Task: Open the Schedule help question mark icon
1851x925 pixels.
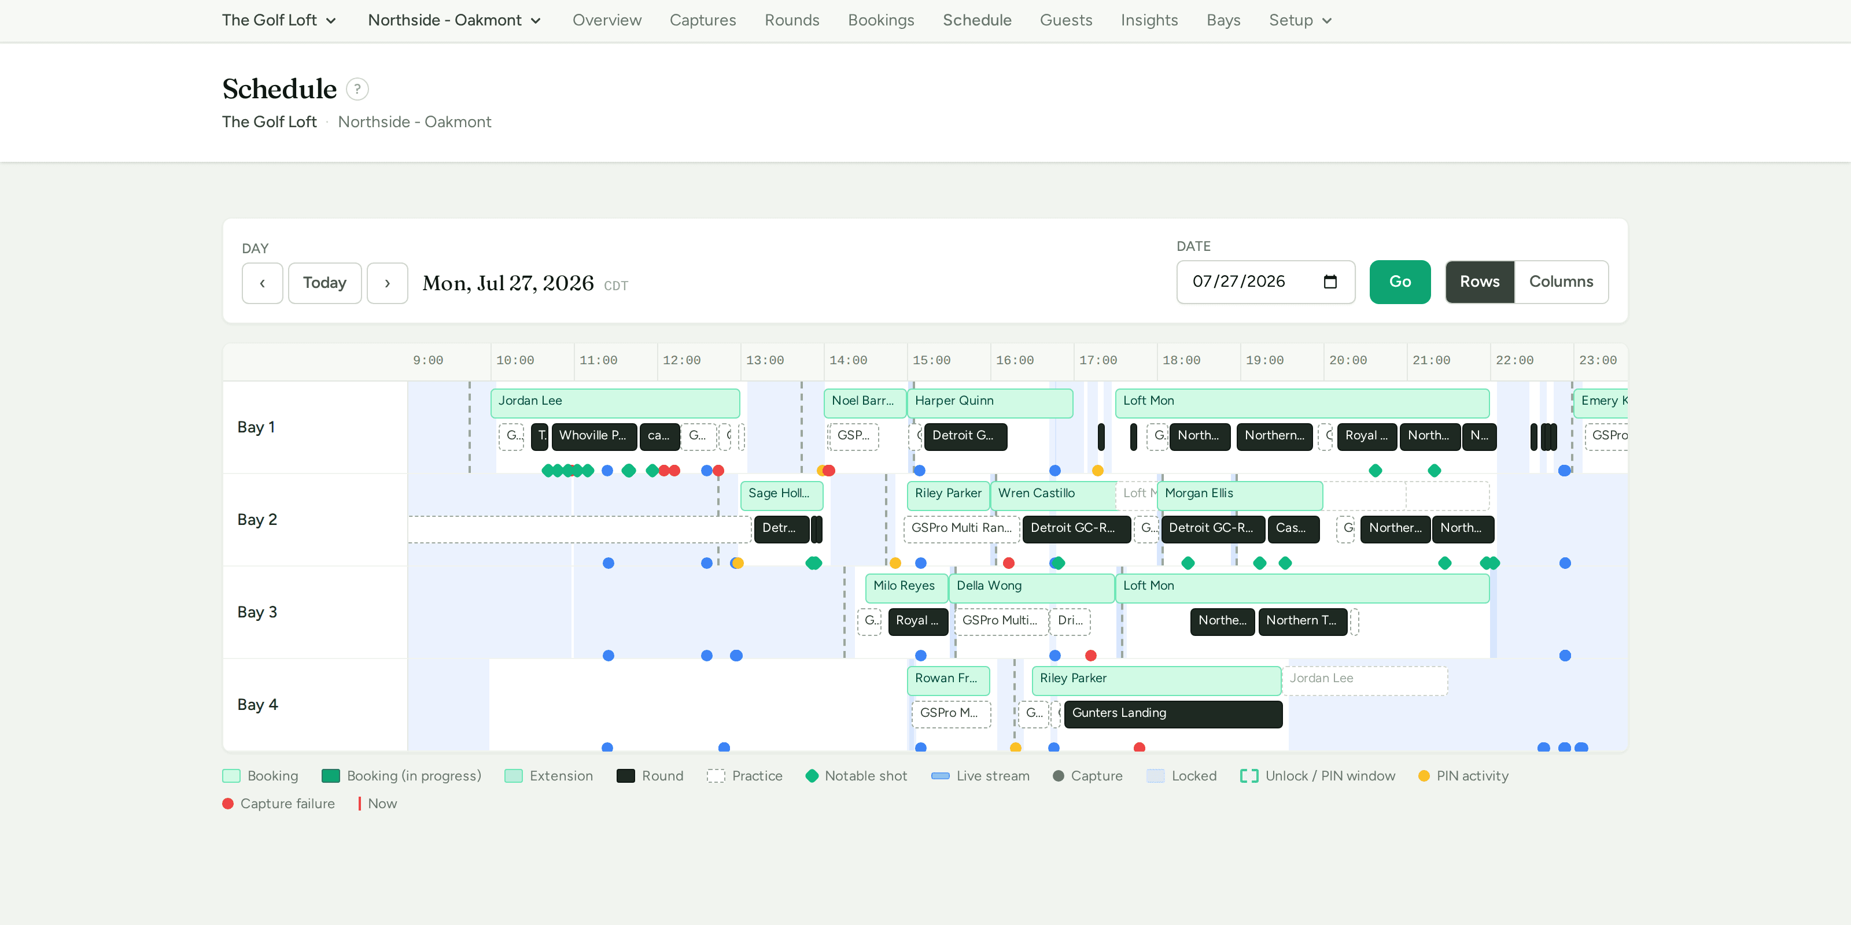Action: pos(357,89)
